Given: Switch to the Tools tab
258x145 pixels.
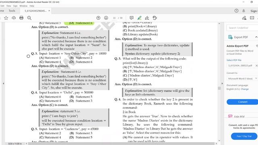Looking at the screenshot, I should (12, 11).
